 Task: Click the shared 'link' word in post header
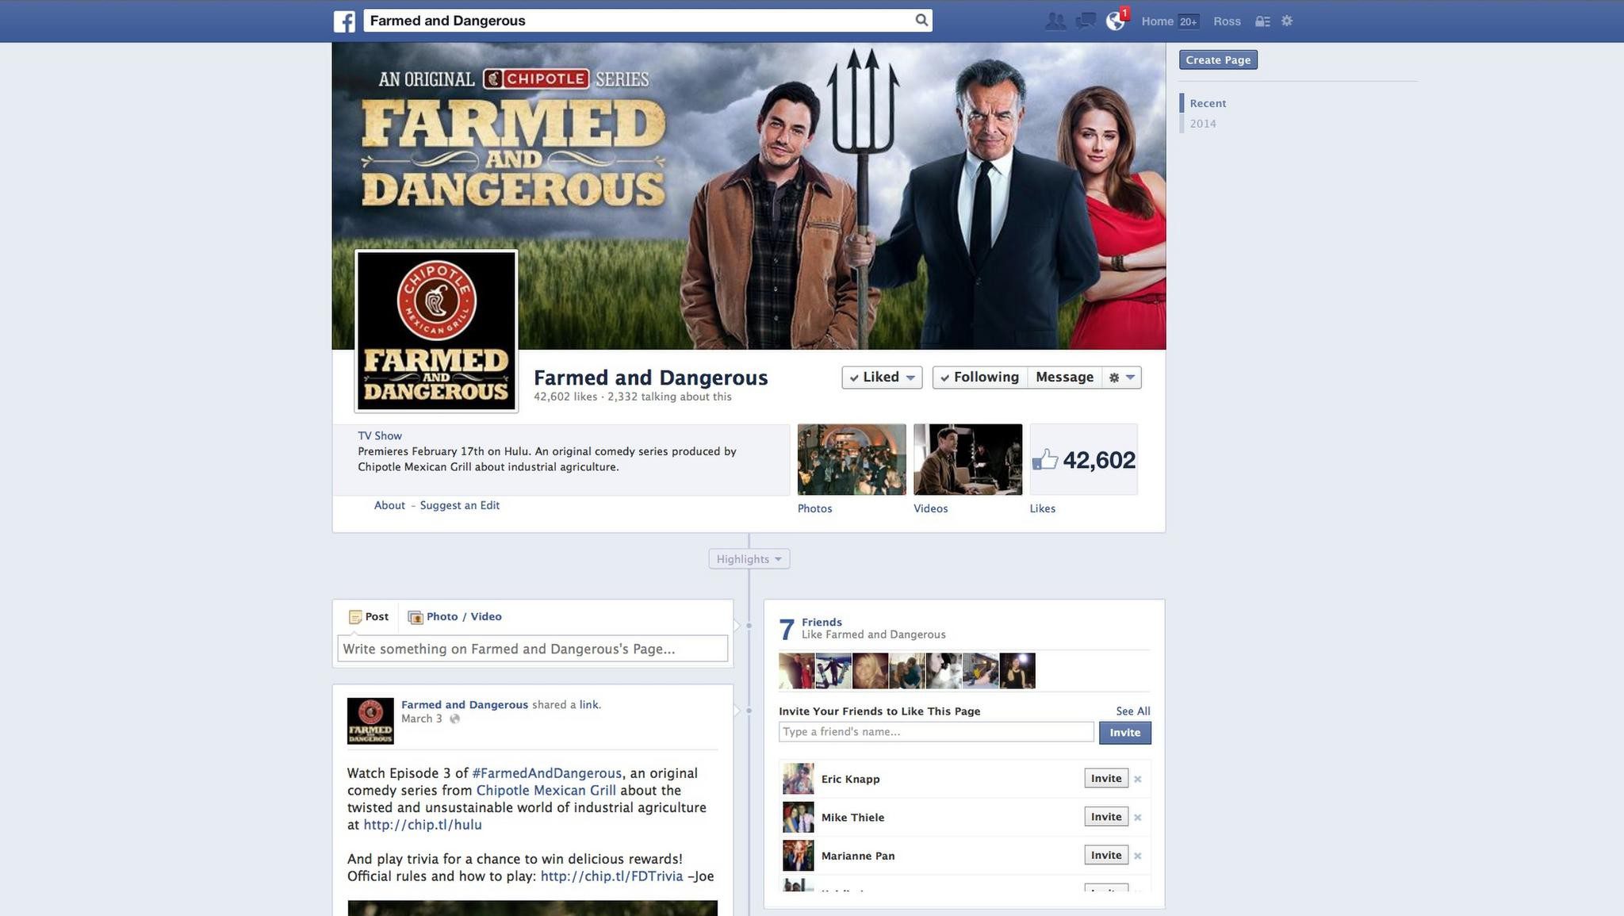(x=588, y=705)
